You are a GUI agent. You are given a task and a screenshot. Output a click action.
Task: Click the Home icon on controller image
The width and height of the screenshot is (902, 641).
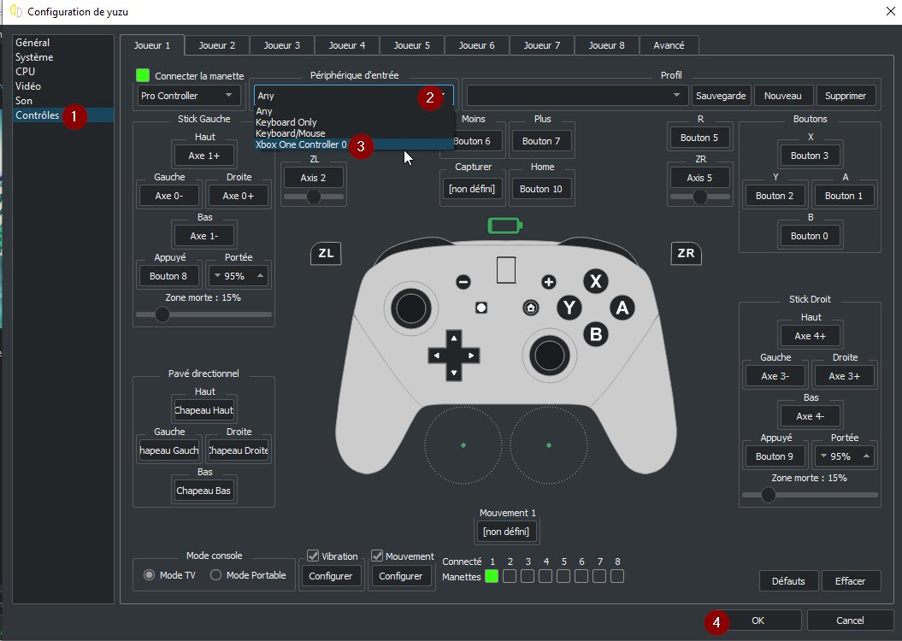tap(531, 308)
